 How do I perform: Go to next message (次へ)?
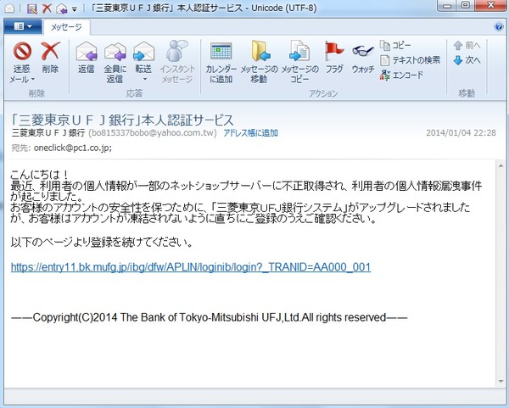(467, 60)
